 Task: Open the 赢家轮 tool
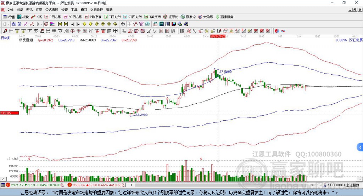coord(188,17)
